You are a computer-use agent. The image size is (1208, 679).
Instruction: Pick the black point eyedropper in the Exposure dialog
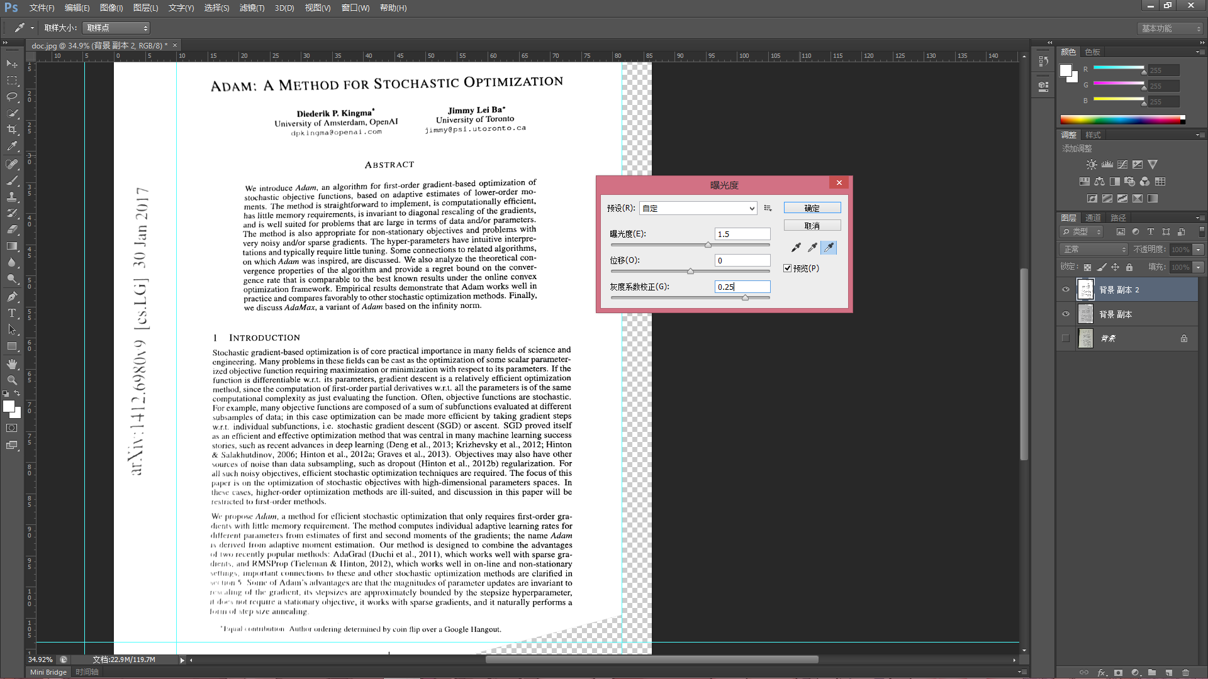[796, 248]
